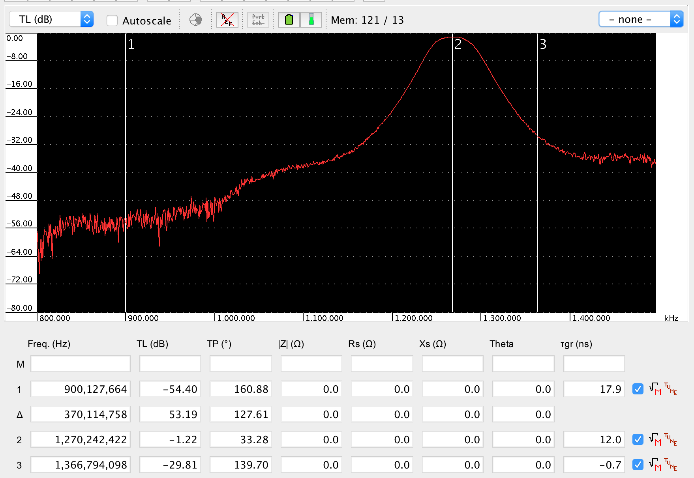
Task: Click the marker 1 frequency field
Action: point(81,389)
